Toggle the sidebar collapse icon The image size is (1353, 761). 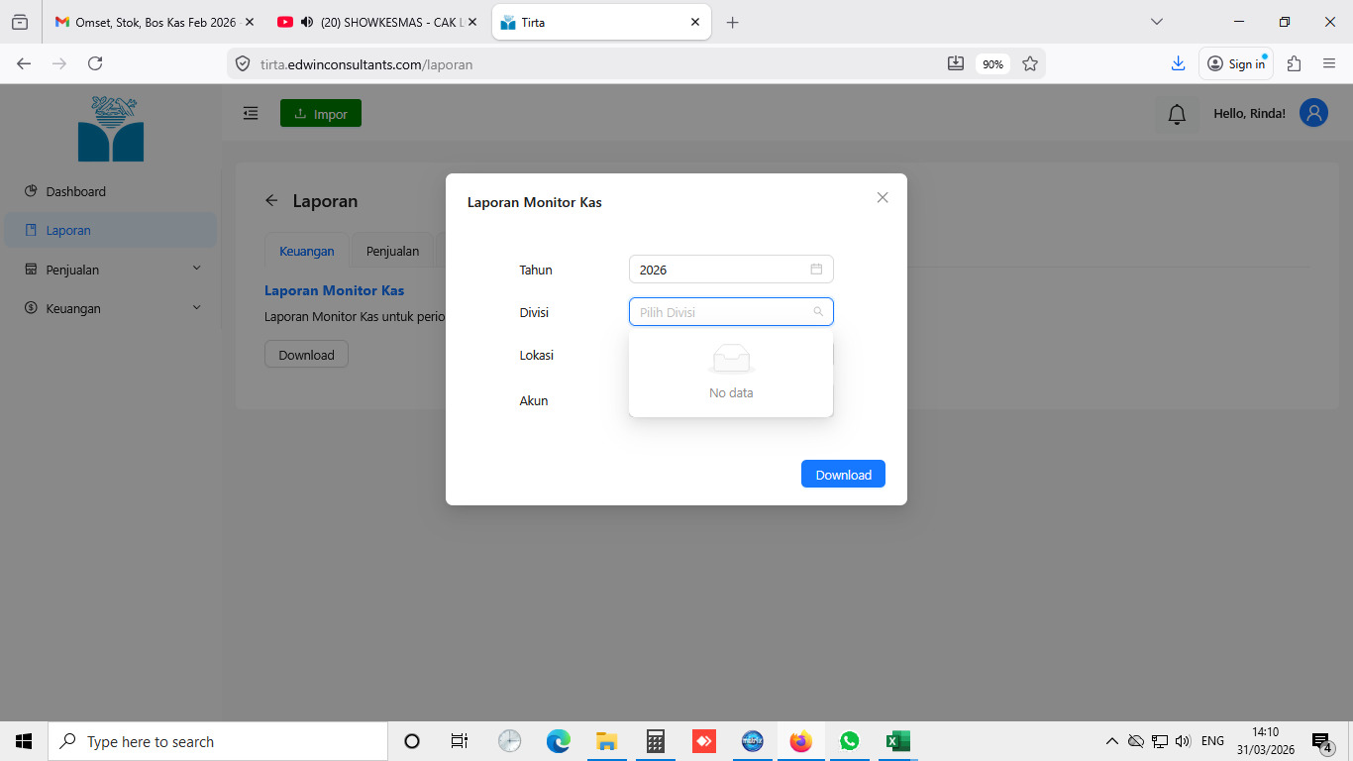251,114
